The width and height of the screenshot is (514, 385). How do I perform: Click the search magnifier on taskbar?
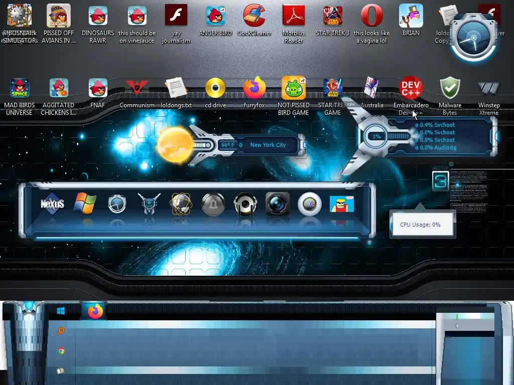tap(61, 331)
